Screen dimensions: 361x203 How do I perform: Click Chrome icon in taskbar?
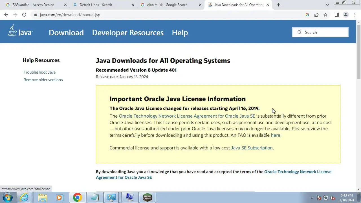tap(78, 197)
